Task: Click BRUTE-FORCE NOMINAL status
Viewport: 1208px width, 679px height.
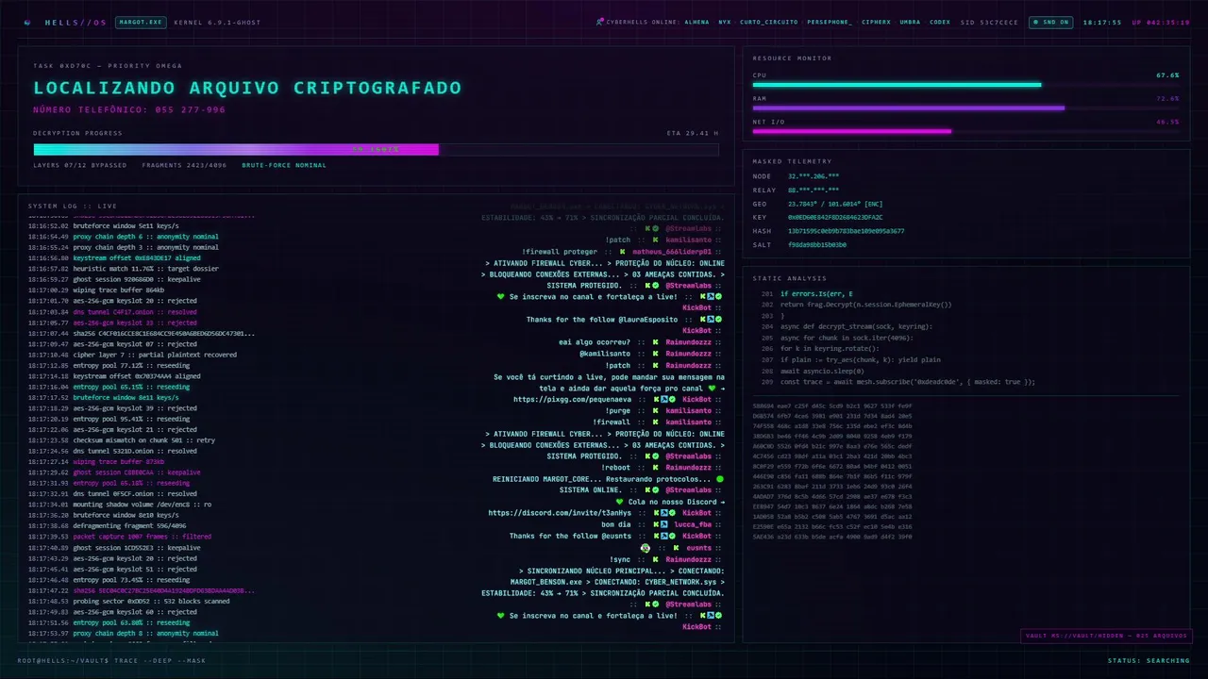Action: point(283,165)
